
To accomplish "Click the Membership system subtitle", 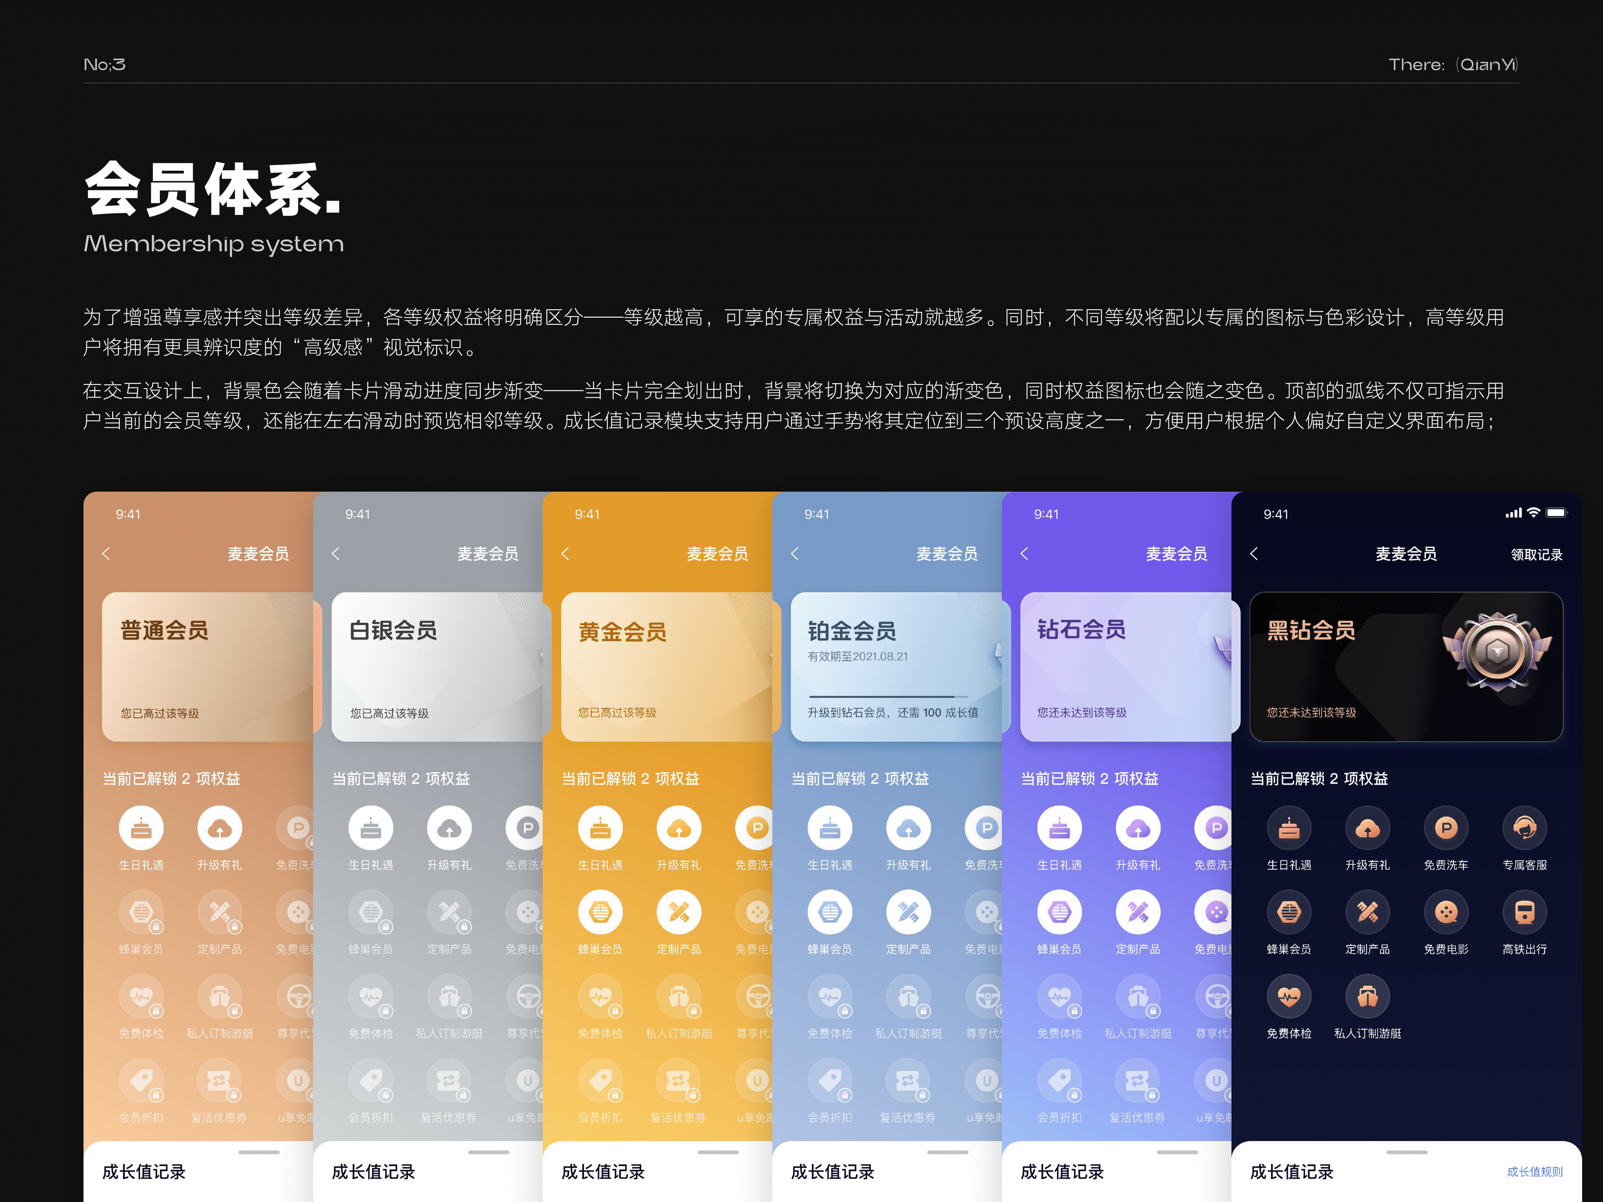I will pyautogui.click(x=214, y=244).
